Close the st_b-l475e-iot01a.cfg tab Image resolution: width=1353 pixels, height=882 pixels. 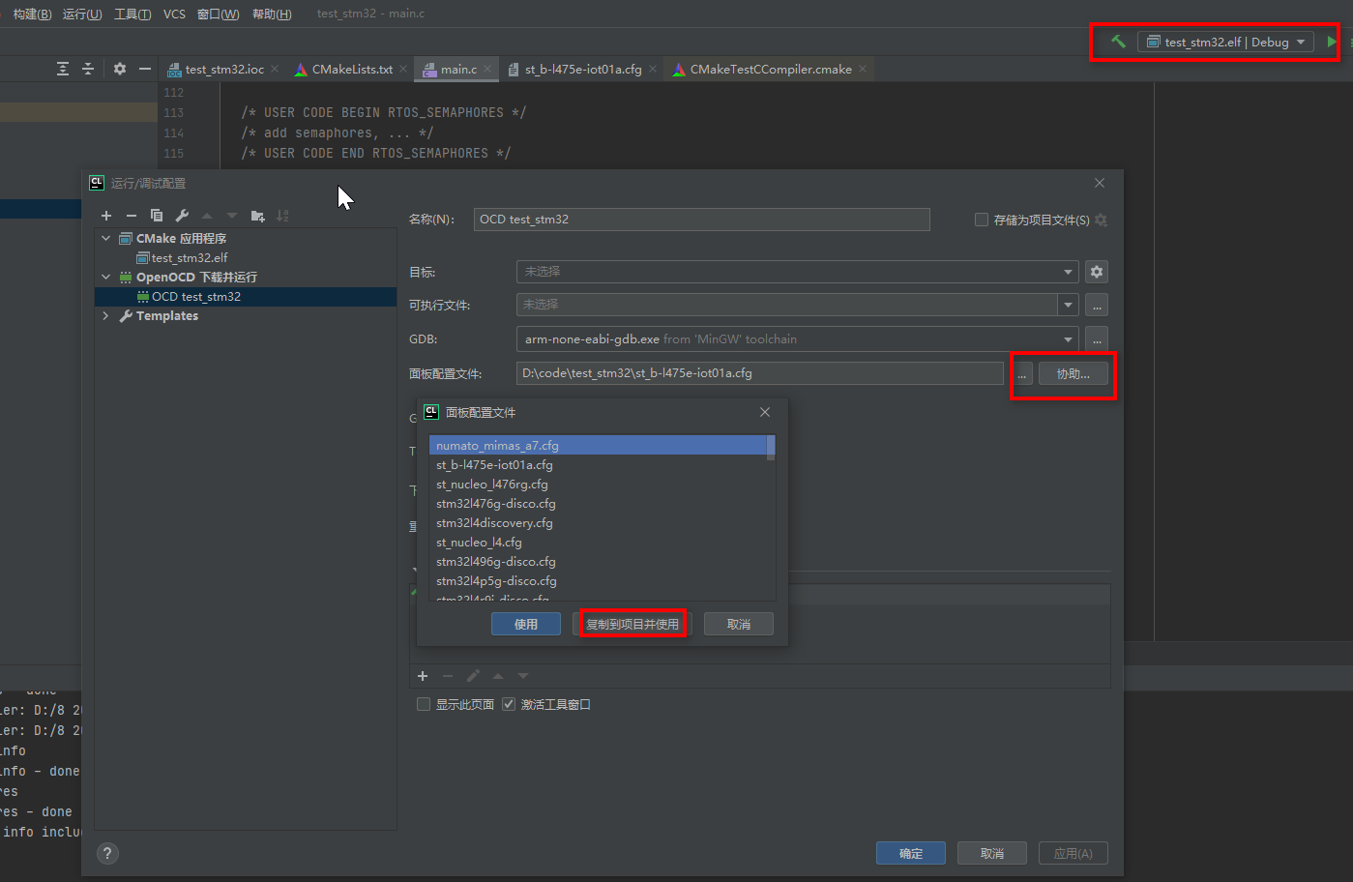click(x=653, y=69)
